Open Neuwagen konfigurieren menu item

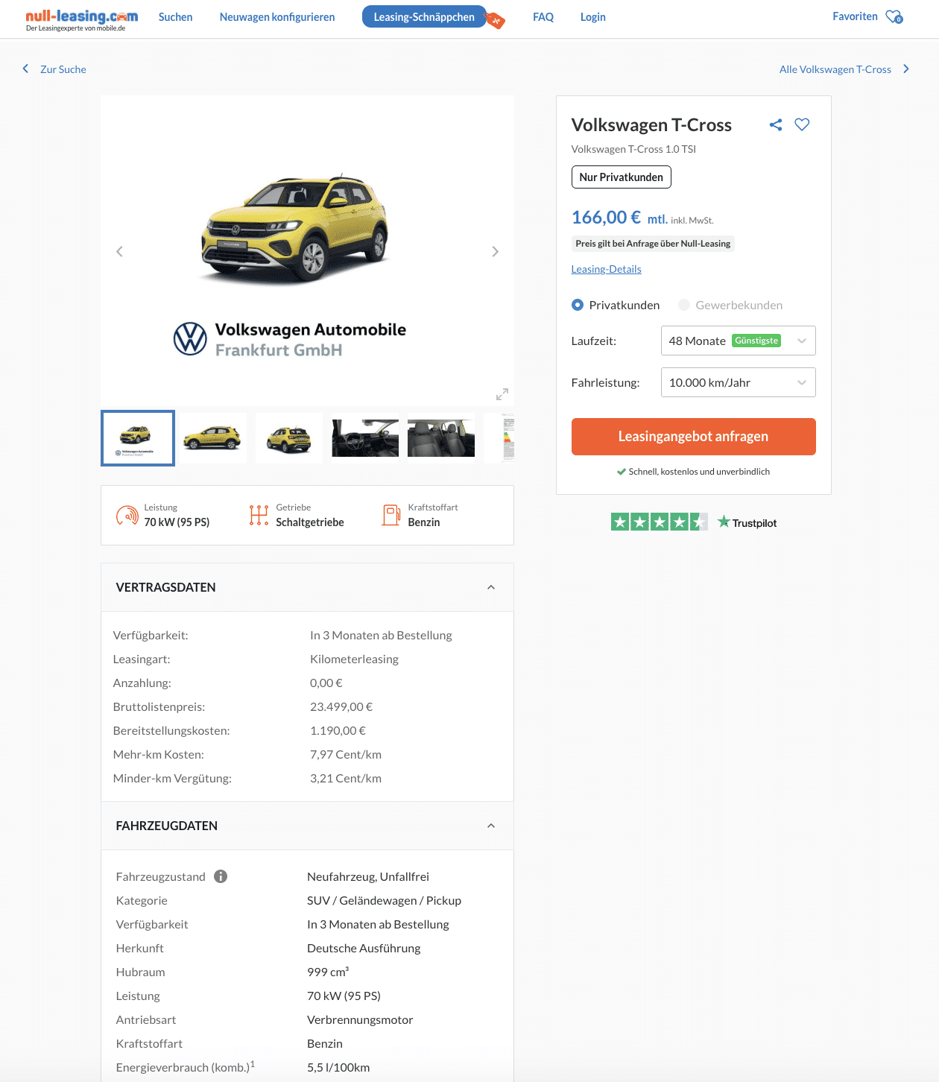[277, 17]
